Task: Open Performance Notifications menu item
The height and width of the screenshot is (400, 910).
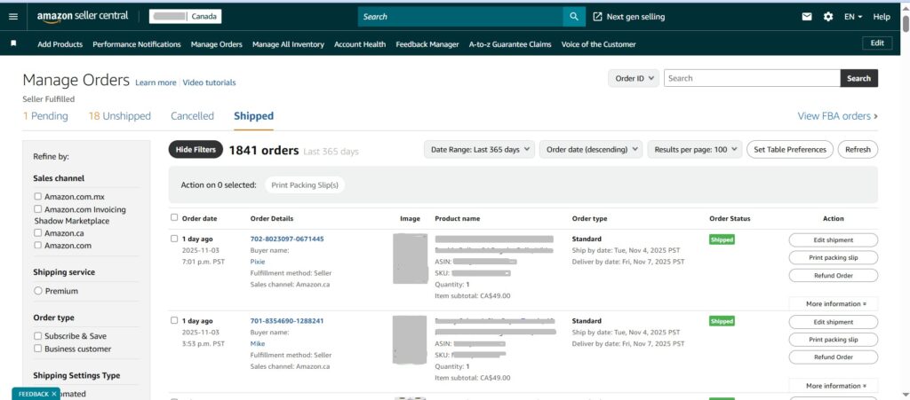Action: tap(136, 44)
